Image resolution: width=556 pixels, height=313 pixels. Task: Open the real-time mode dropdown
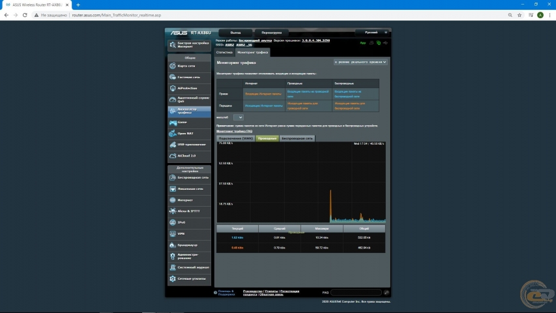tap(360, 62)
